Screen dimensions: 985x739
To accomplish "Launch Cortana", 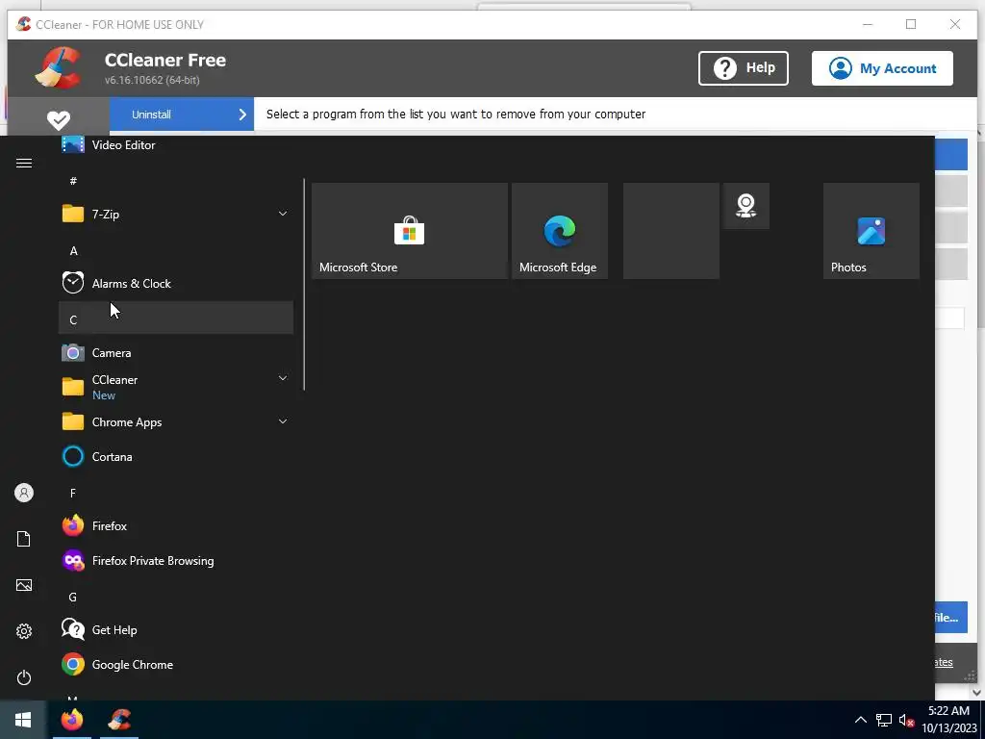I will tap(176, 457).
